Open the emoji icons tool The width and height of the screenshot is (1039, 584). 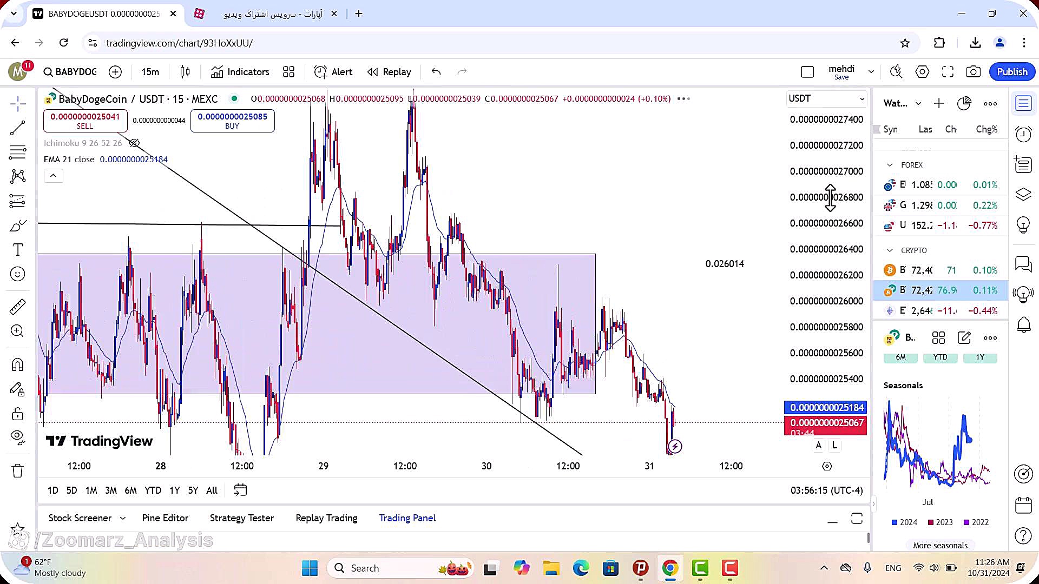point(18,274)
